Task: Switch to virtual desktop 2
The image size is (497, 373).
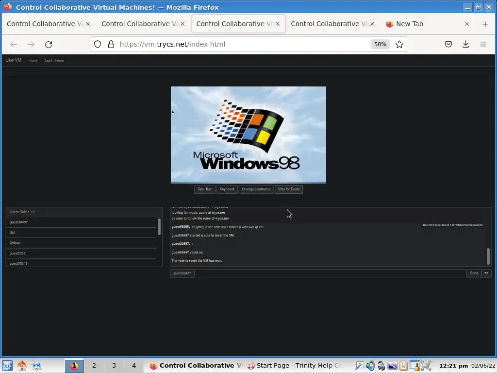Action: pos(94,366)
